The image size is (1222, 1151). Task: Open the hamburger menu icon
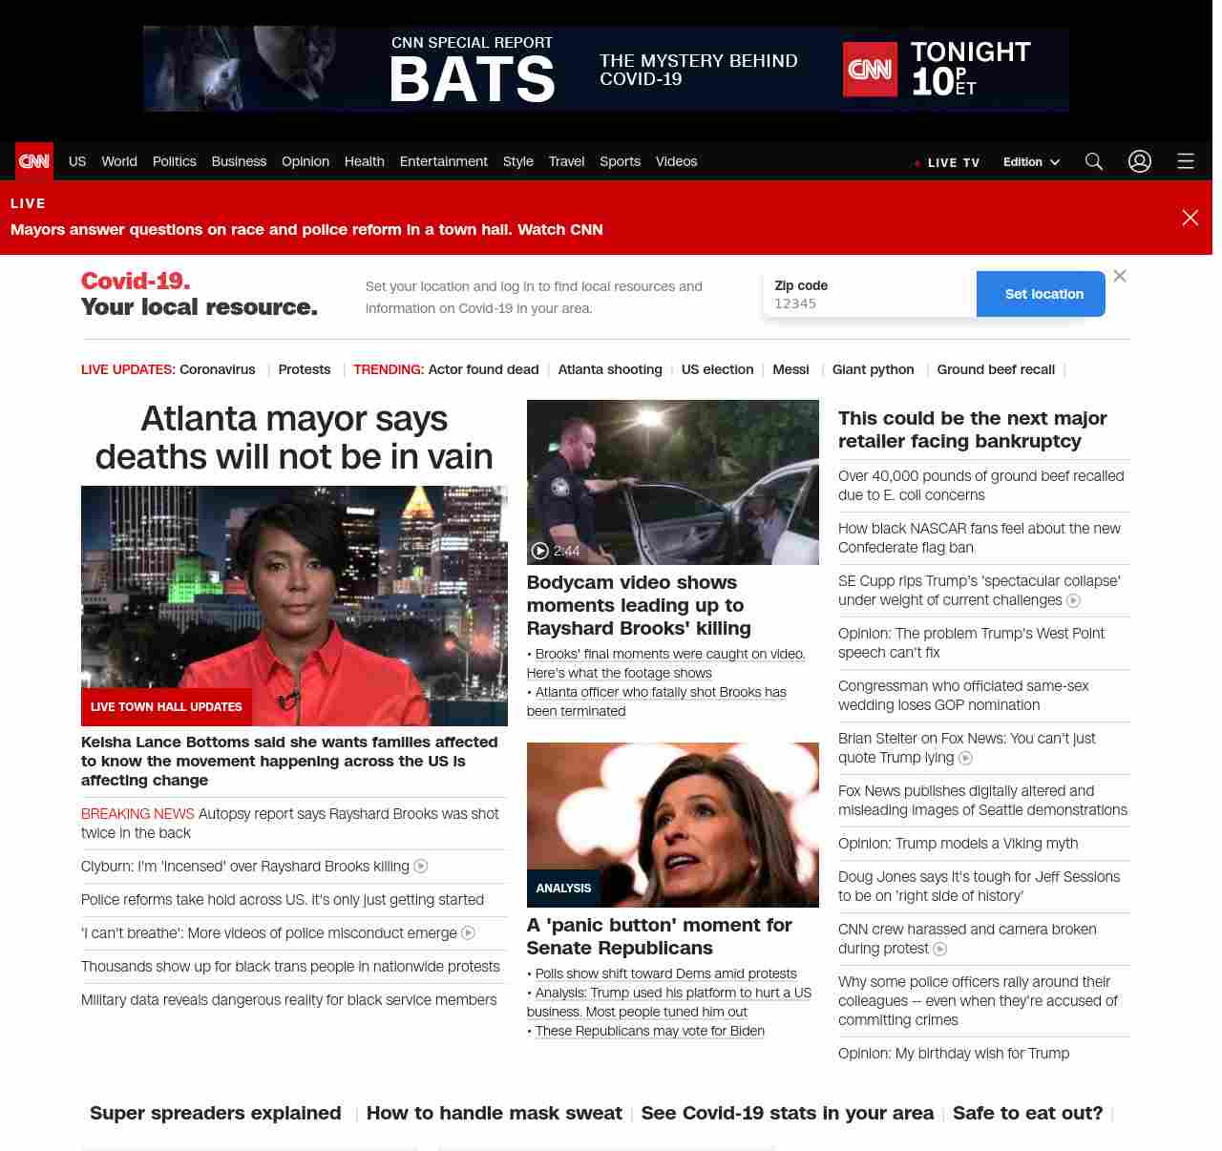1186,161
